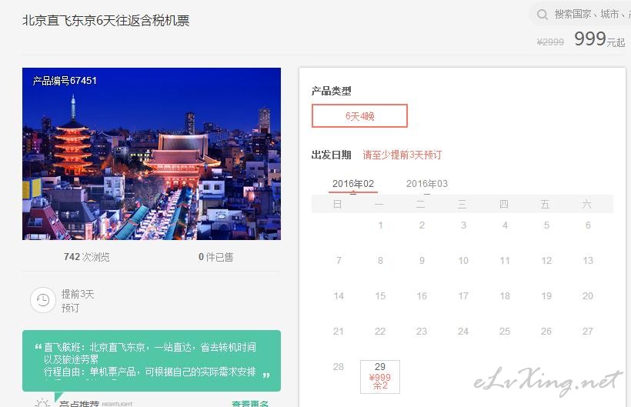Click the 亮点推荐 heading

pos(78,403)
